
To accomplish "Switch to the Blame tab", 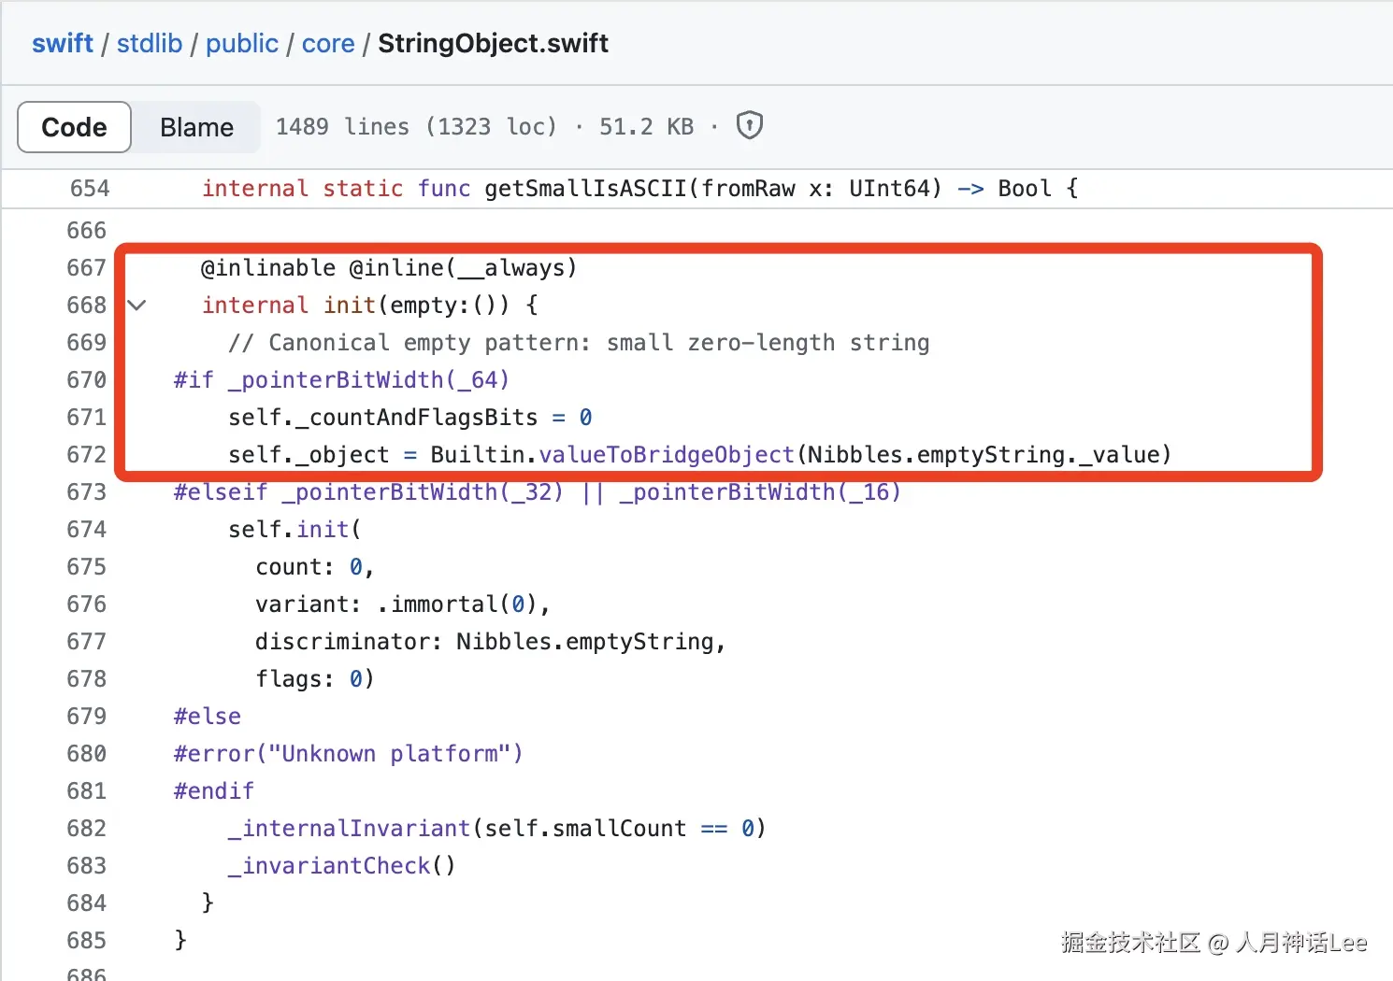I will click(196, 127).
